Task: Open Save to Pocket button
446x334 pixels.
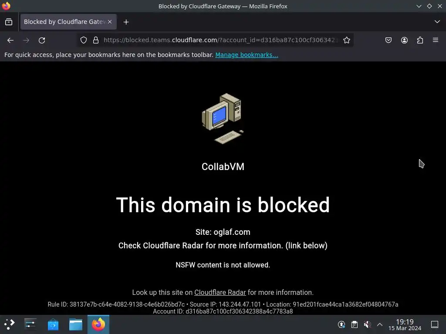Action: [x=388, y=40]
